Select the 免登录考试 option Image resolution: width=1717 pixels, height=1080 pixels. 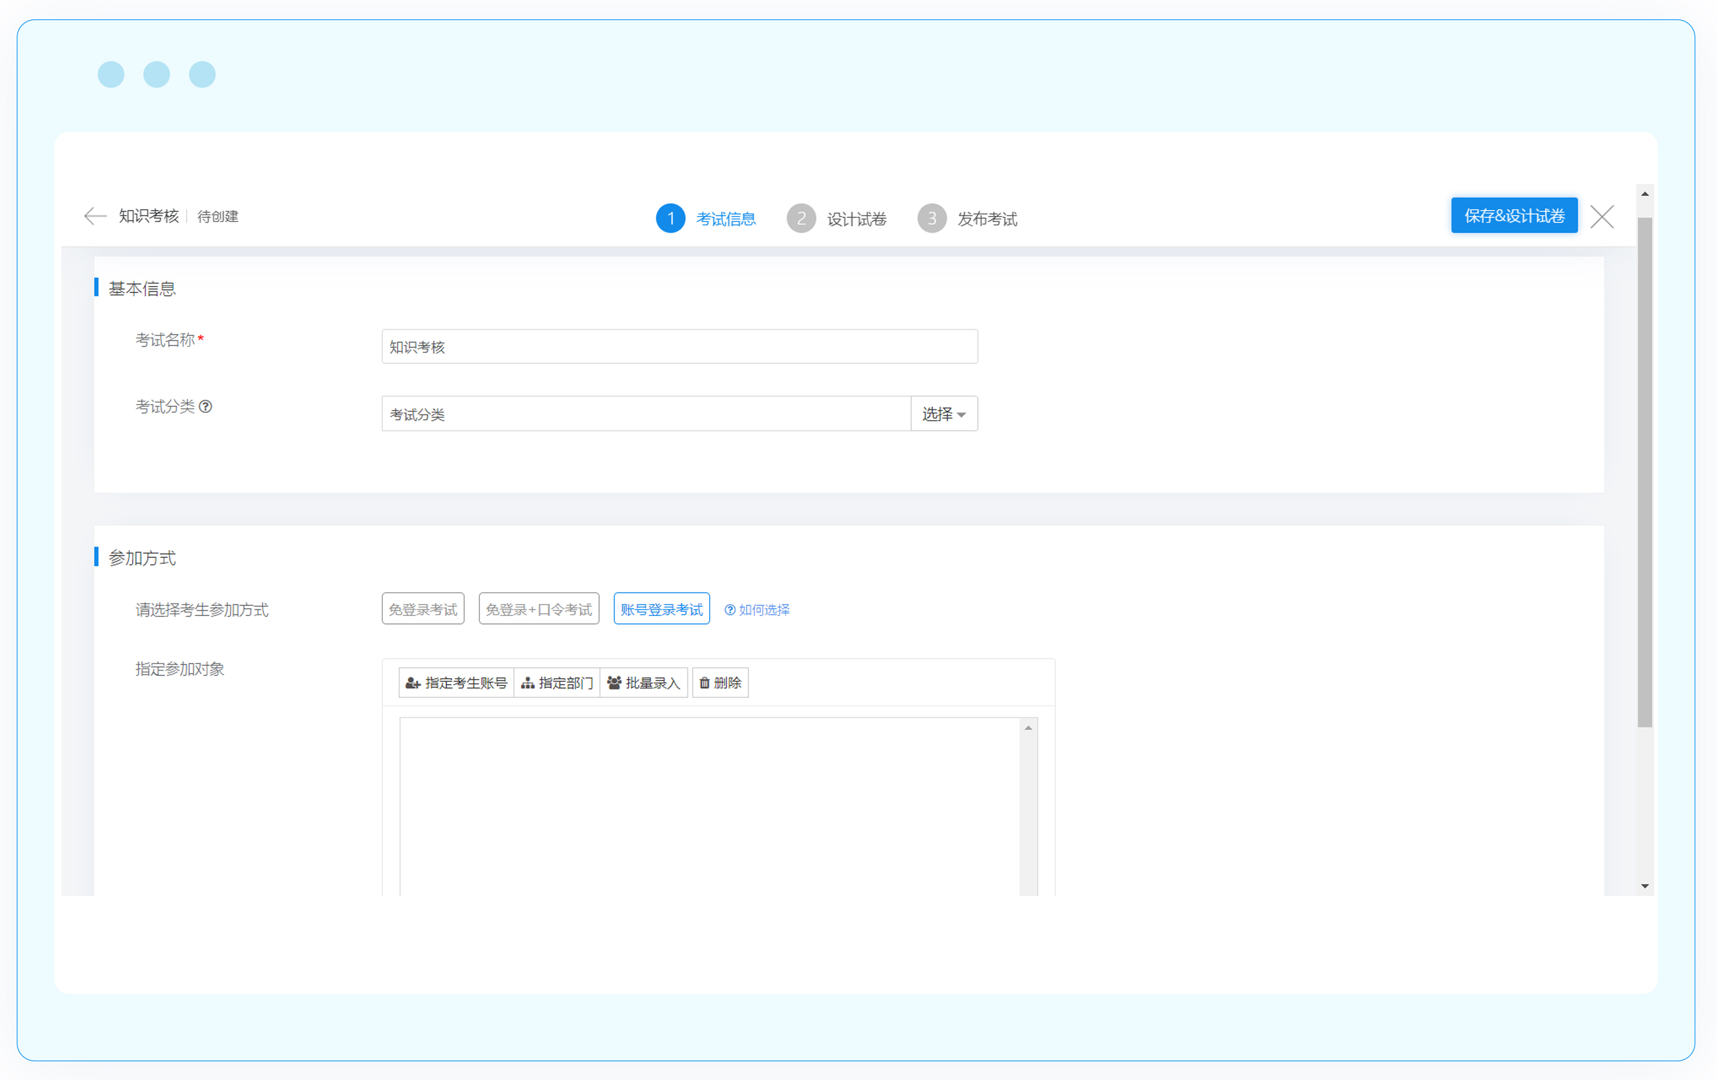(423, 609)
